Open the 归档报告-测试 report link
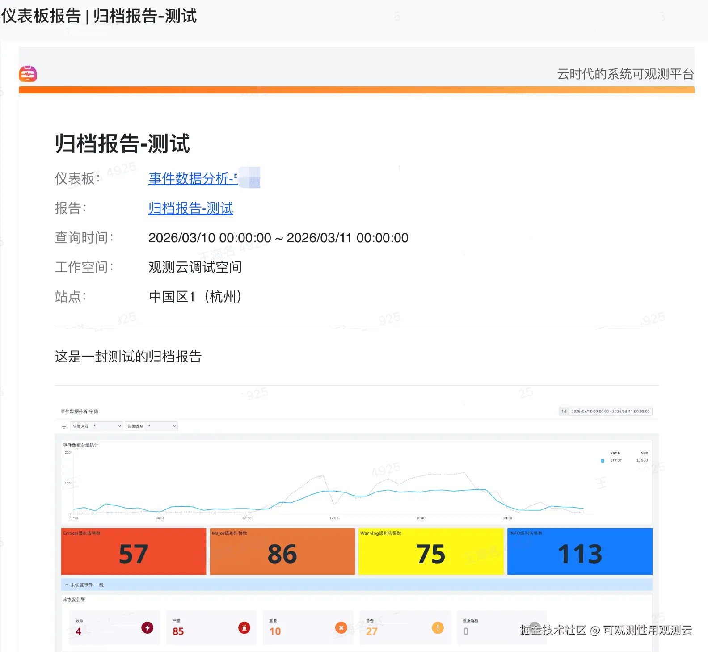The image size is (708, 652). point(191,208)
